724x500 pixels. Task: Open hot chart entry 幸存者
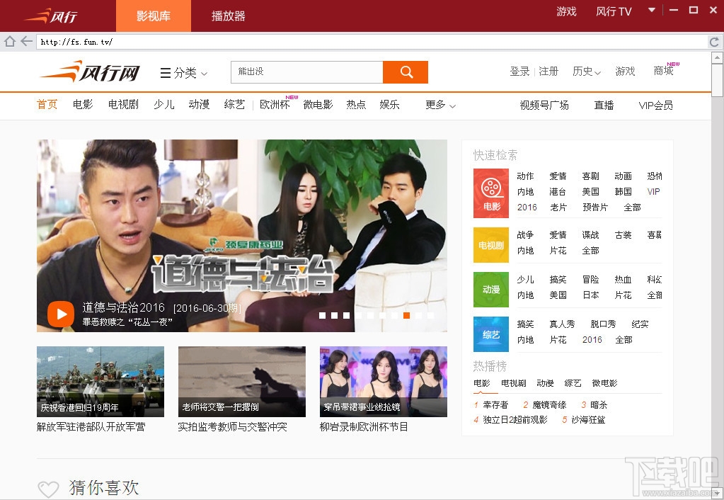(495, 405)
